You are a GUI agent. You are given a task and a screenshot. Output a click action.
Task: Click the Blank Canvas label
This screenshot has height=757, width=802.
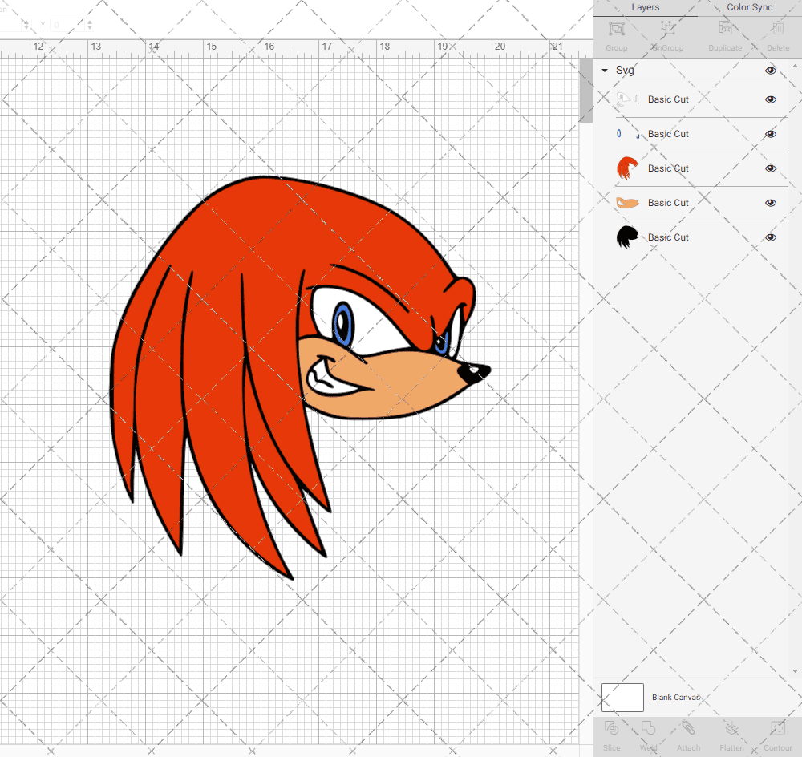pyautogui.click(x=675, y=698)
